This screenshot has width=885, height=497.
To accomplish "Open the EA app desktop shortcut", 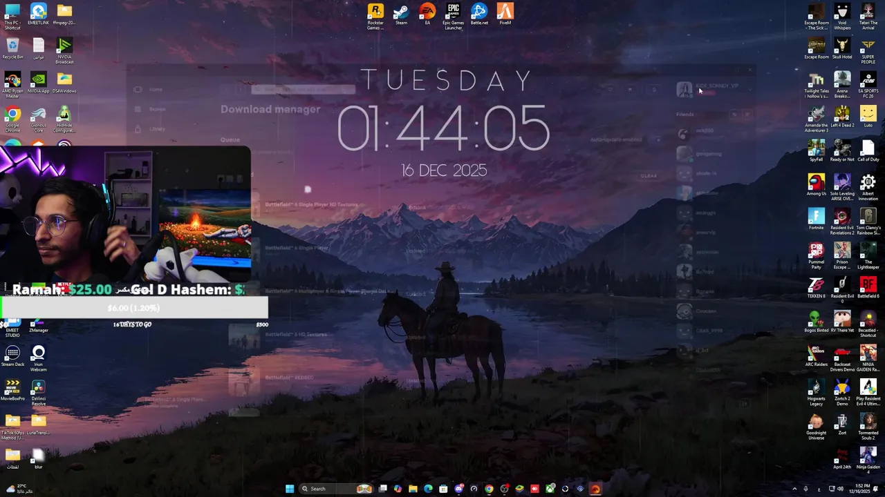I will click(x=427, y=15).
